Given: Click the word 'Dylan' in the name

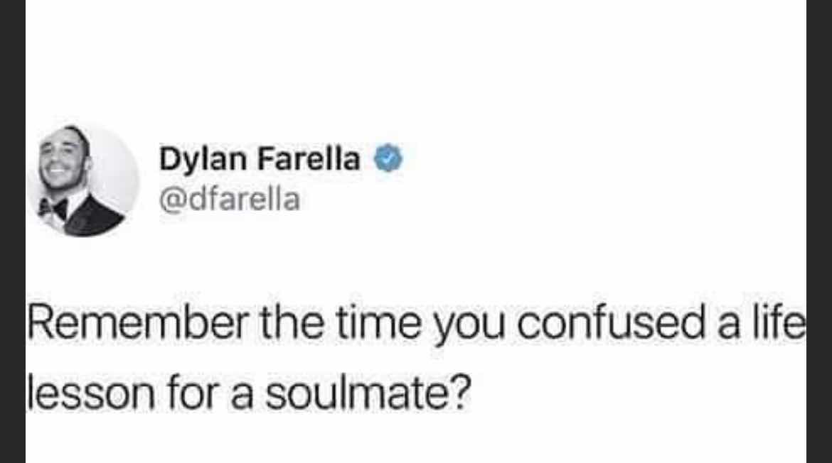Looking at the screenshot, I should coord(203,160).
